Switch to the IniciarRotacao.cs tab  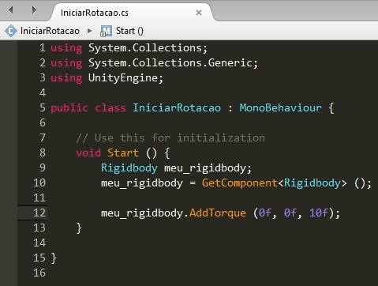point(95,13)
